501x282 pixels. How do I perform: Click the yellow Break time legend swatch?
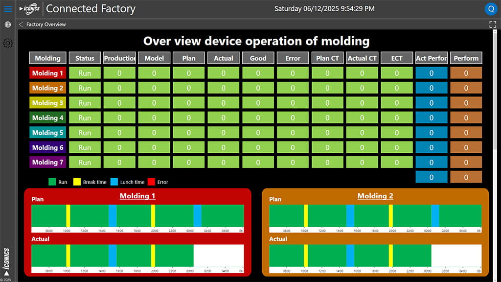[x=77, y=182]
